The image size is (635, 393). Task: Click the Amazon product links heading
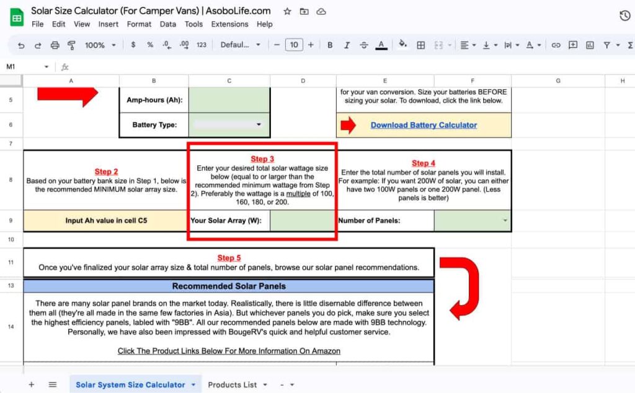(x=229, y=351)
